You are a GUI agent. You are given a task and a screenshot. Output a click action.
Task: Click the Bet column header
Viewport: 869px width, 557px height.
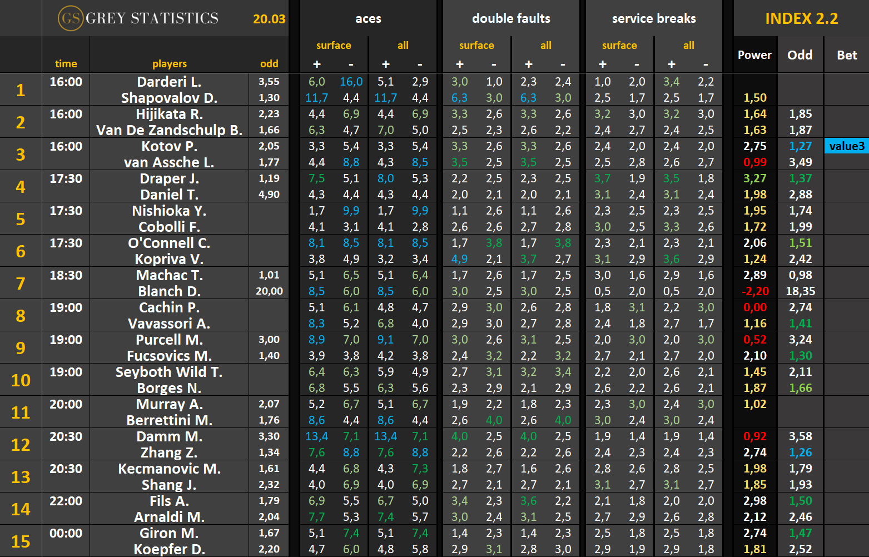pyautogui.click(x=847, y=55)
